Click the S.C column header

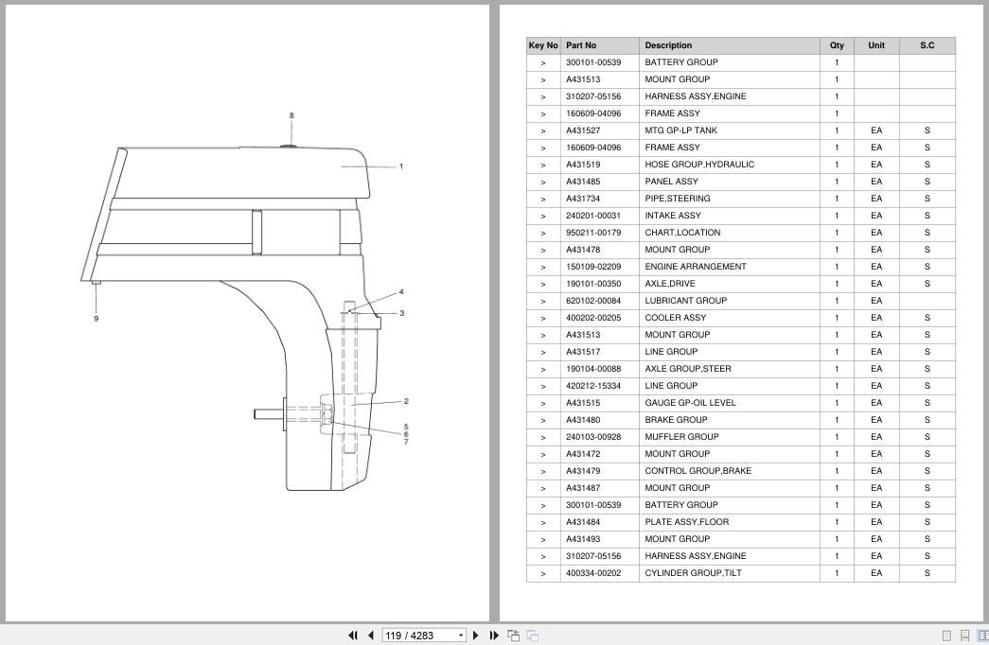coord(927,45)
